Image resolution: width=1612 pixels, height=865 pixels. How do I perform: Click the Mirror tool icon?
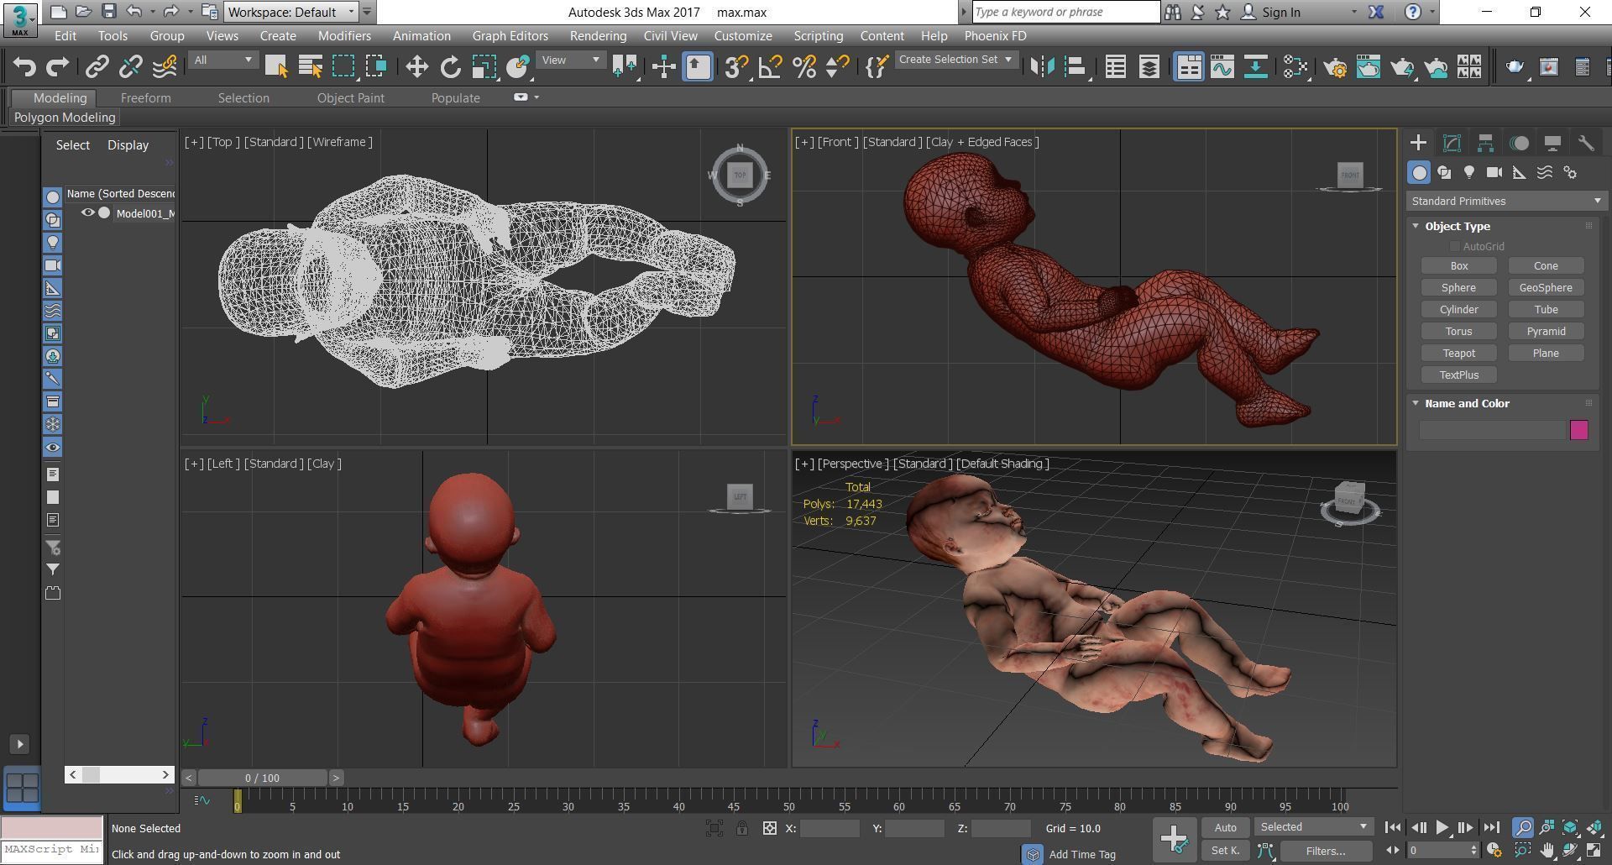(1042, 67)
